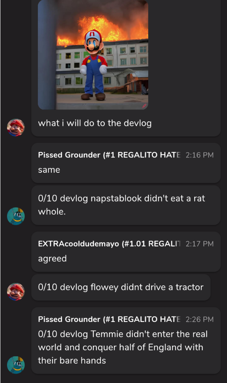227x383 pixels.
Task: Click the 2:16 PM timestamp
Action: click(199, 155)
